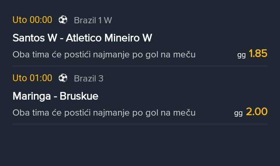Click the gg label next to 2.00
This screenshot has height=166, width=280.
(238, 113)
